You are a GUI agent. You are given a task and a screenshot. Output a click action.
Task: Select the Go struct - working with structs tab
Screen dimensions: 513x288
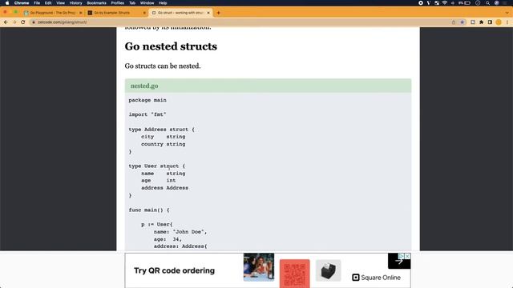pyautogui.click(x=180, y=13)
